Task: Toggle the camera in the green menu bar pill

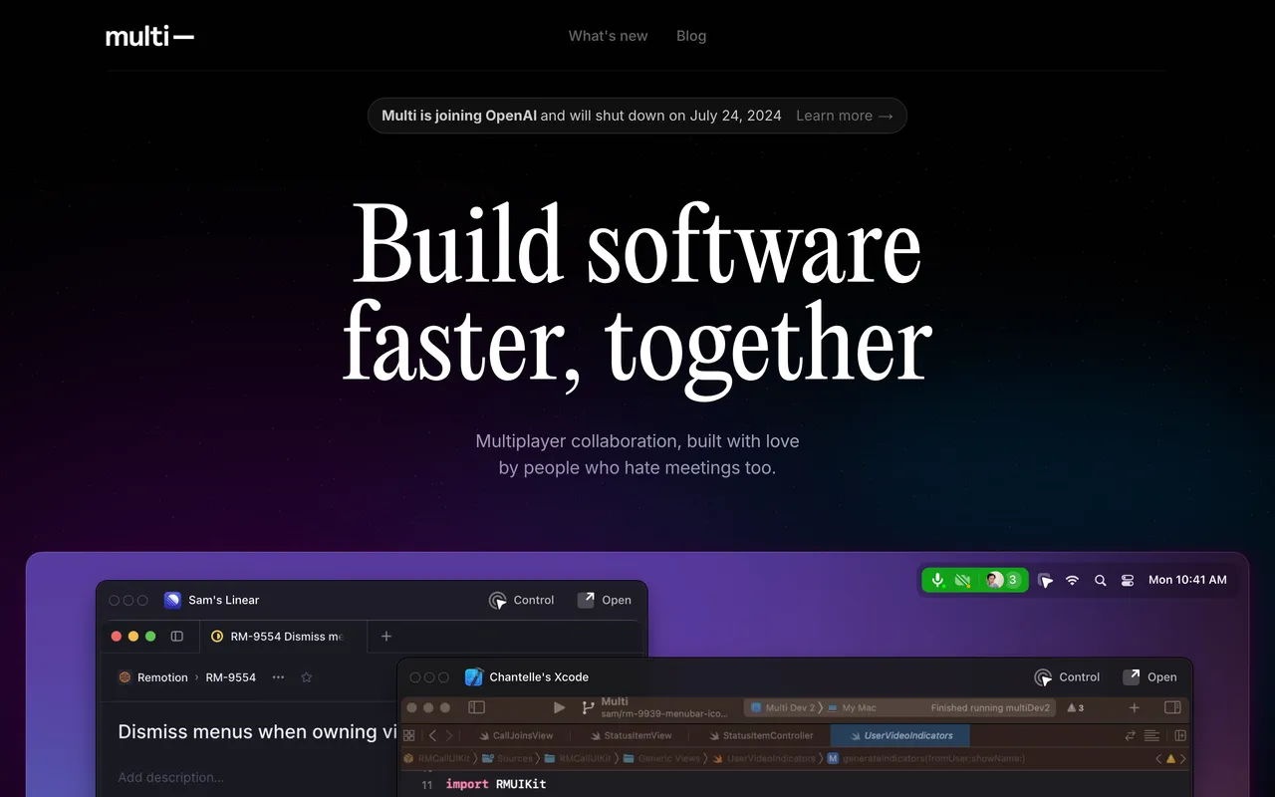Action: pos(962,580)
